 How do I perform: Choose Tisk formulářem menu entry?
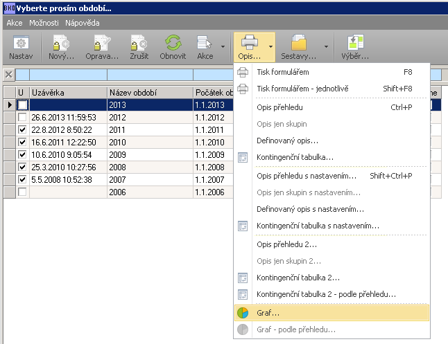point(331,72)
